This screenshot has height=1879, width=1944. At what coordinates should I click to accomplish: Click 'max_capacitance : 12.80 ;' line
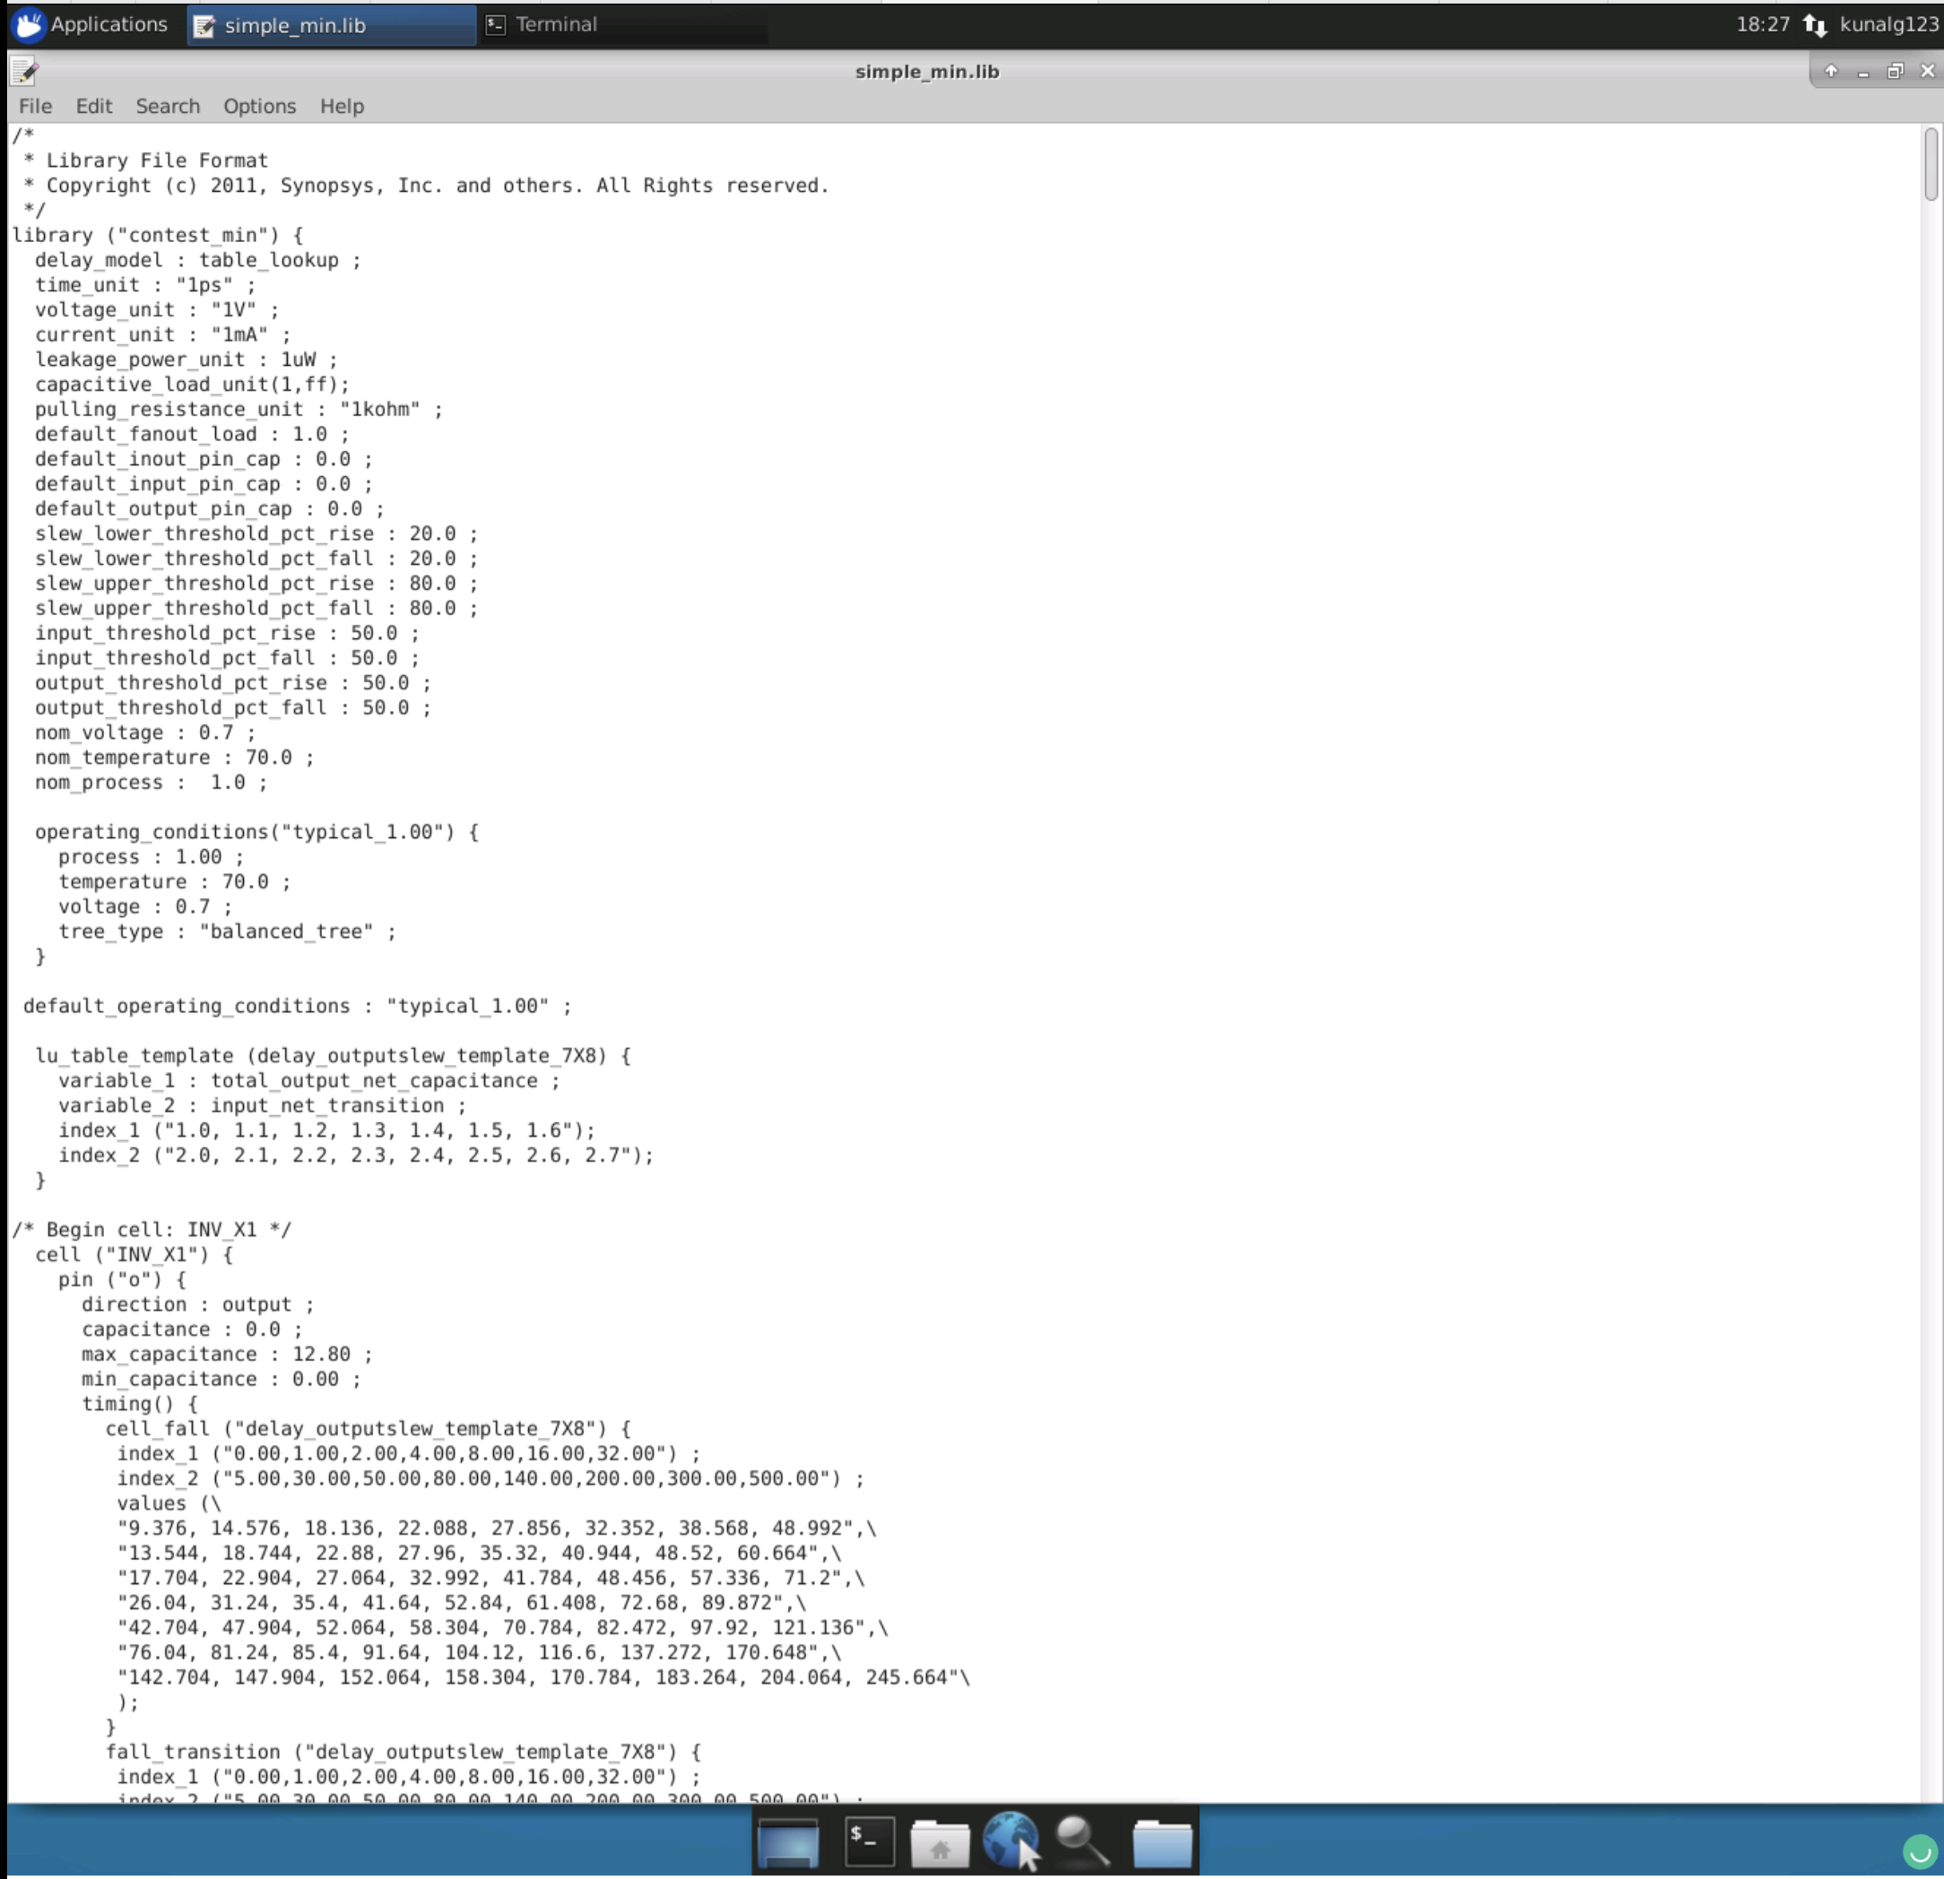(x=227, y=1354)
